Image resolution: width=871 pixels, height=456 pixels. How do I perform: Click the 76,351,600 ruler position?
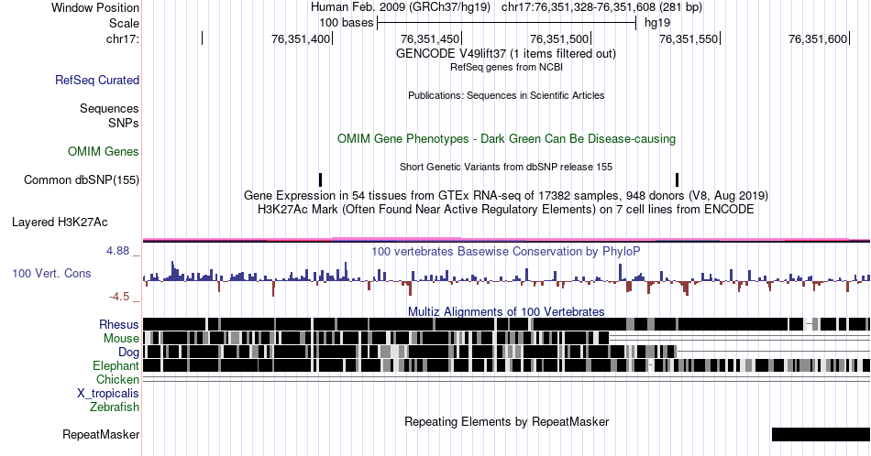click(818, 38)
